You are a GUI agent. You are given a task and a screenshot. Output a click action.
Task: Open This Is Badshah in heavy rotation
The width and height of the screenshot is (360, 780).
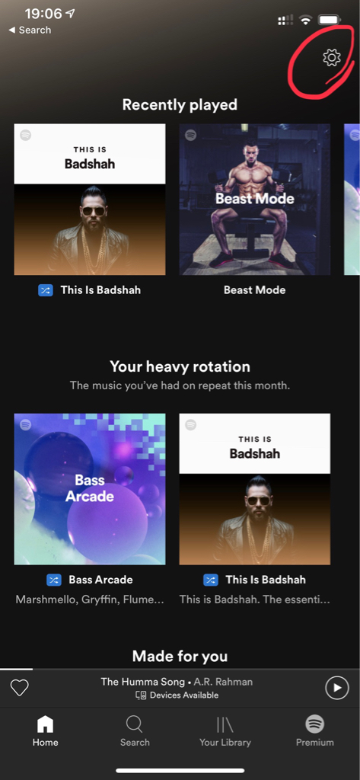point(254,489)
